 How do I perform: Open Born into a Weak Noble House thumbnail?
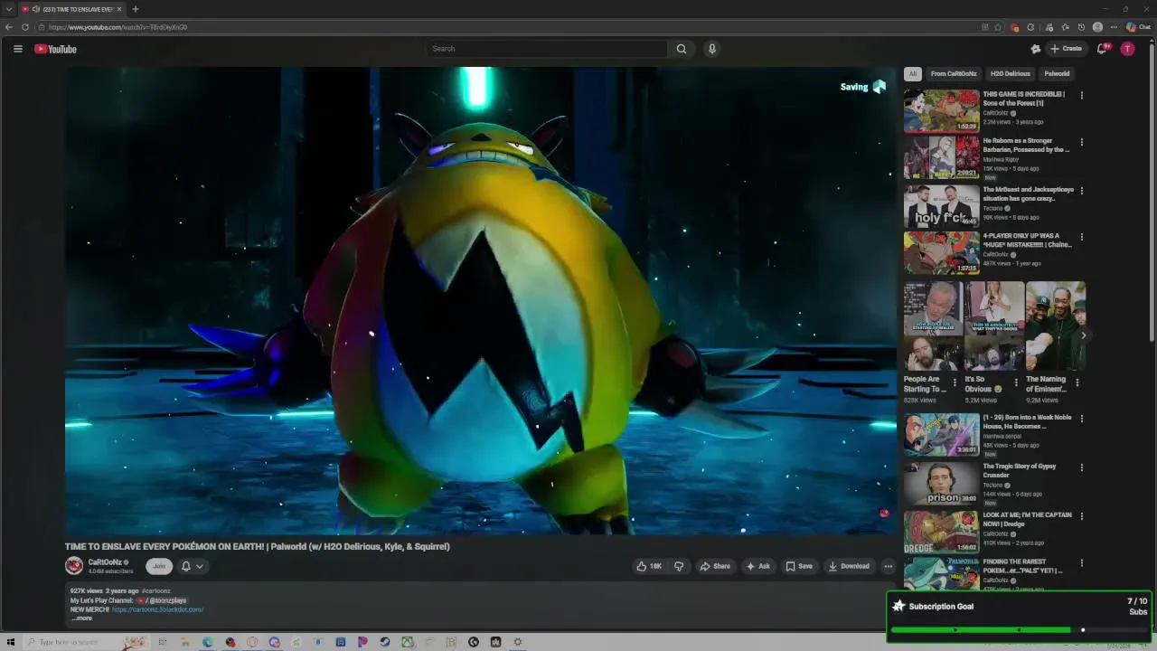(x=941, y=434)
